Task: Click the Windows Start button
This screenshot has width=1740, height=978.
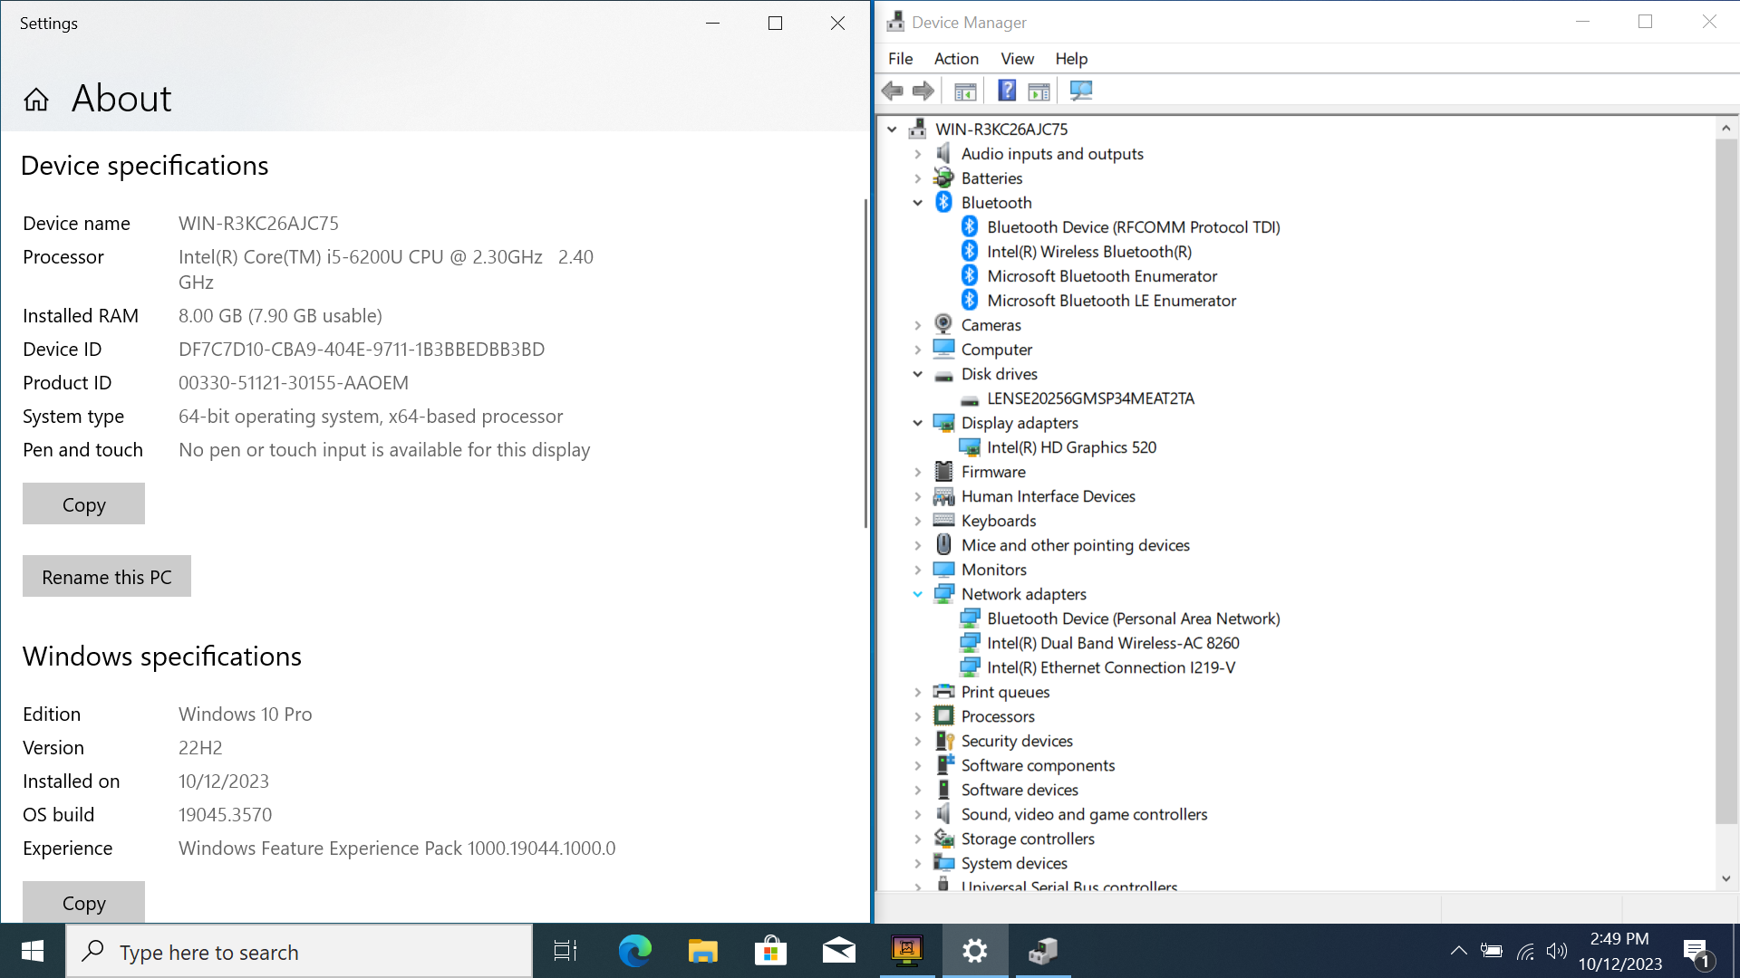Action: click(x=33, y=951)
